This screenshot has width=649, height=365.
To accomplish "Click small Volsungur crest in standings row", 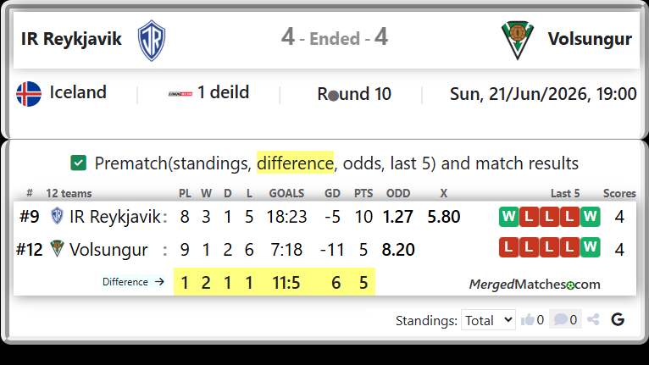I will click(x=57, y=248).
